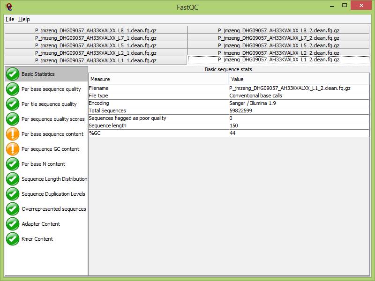Click the green check icon for Kmer Content

(13, 239)
